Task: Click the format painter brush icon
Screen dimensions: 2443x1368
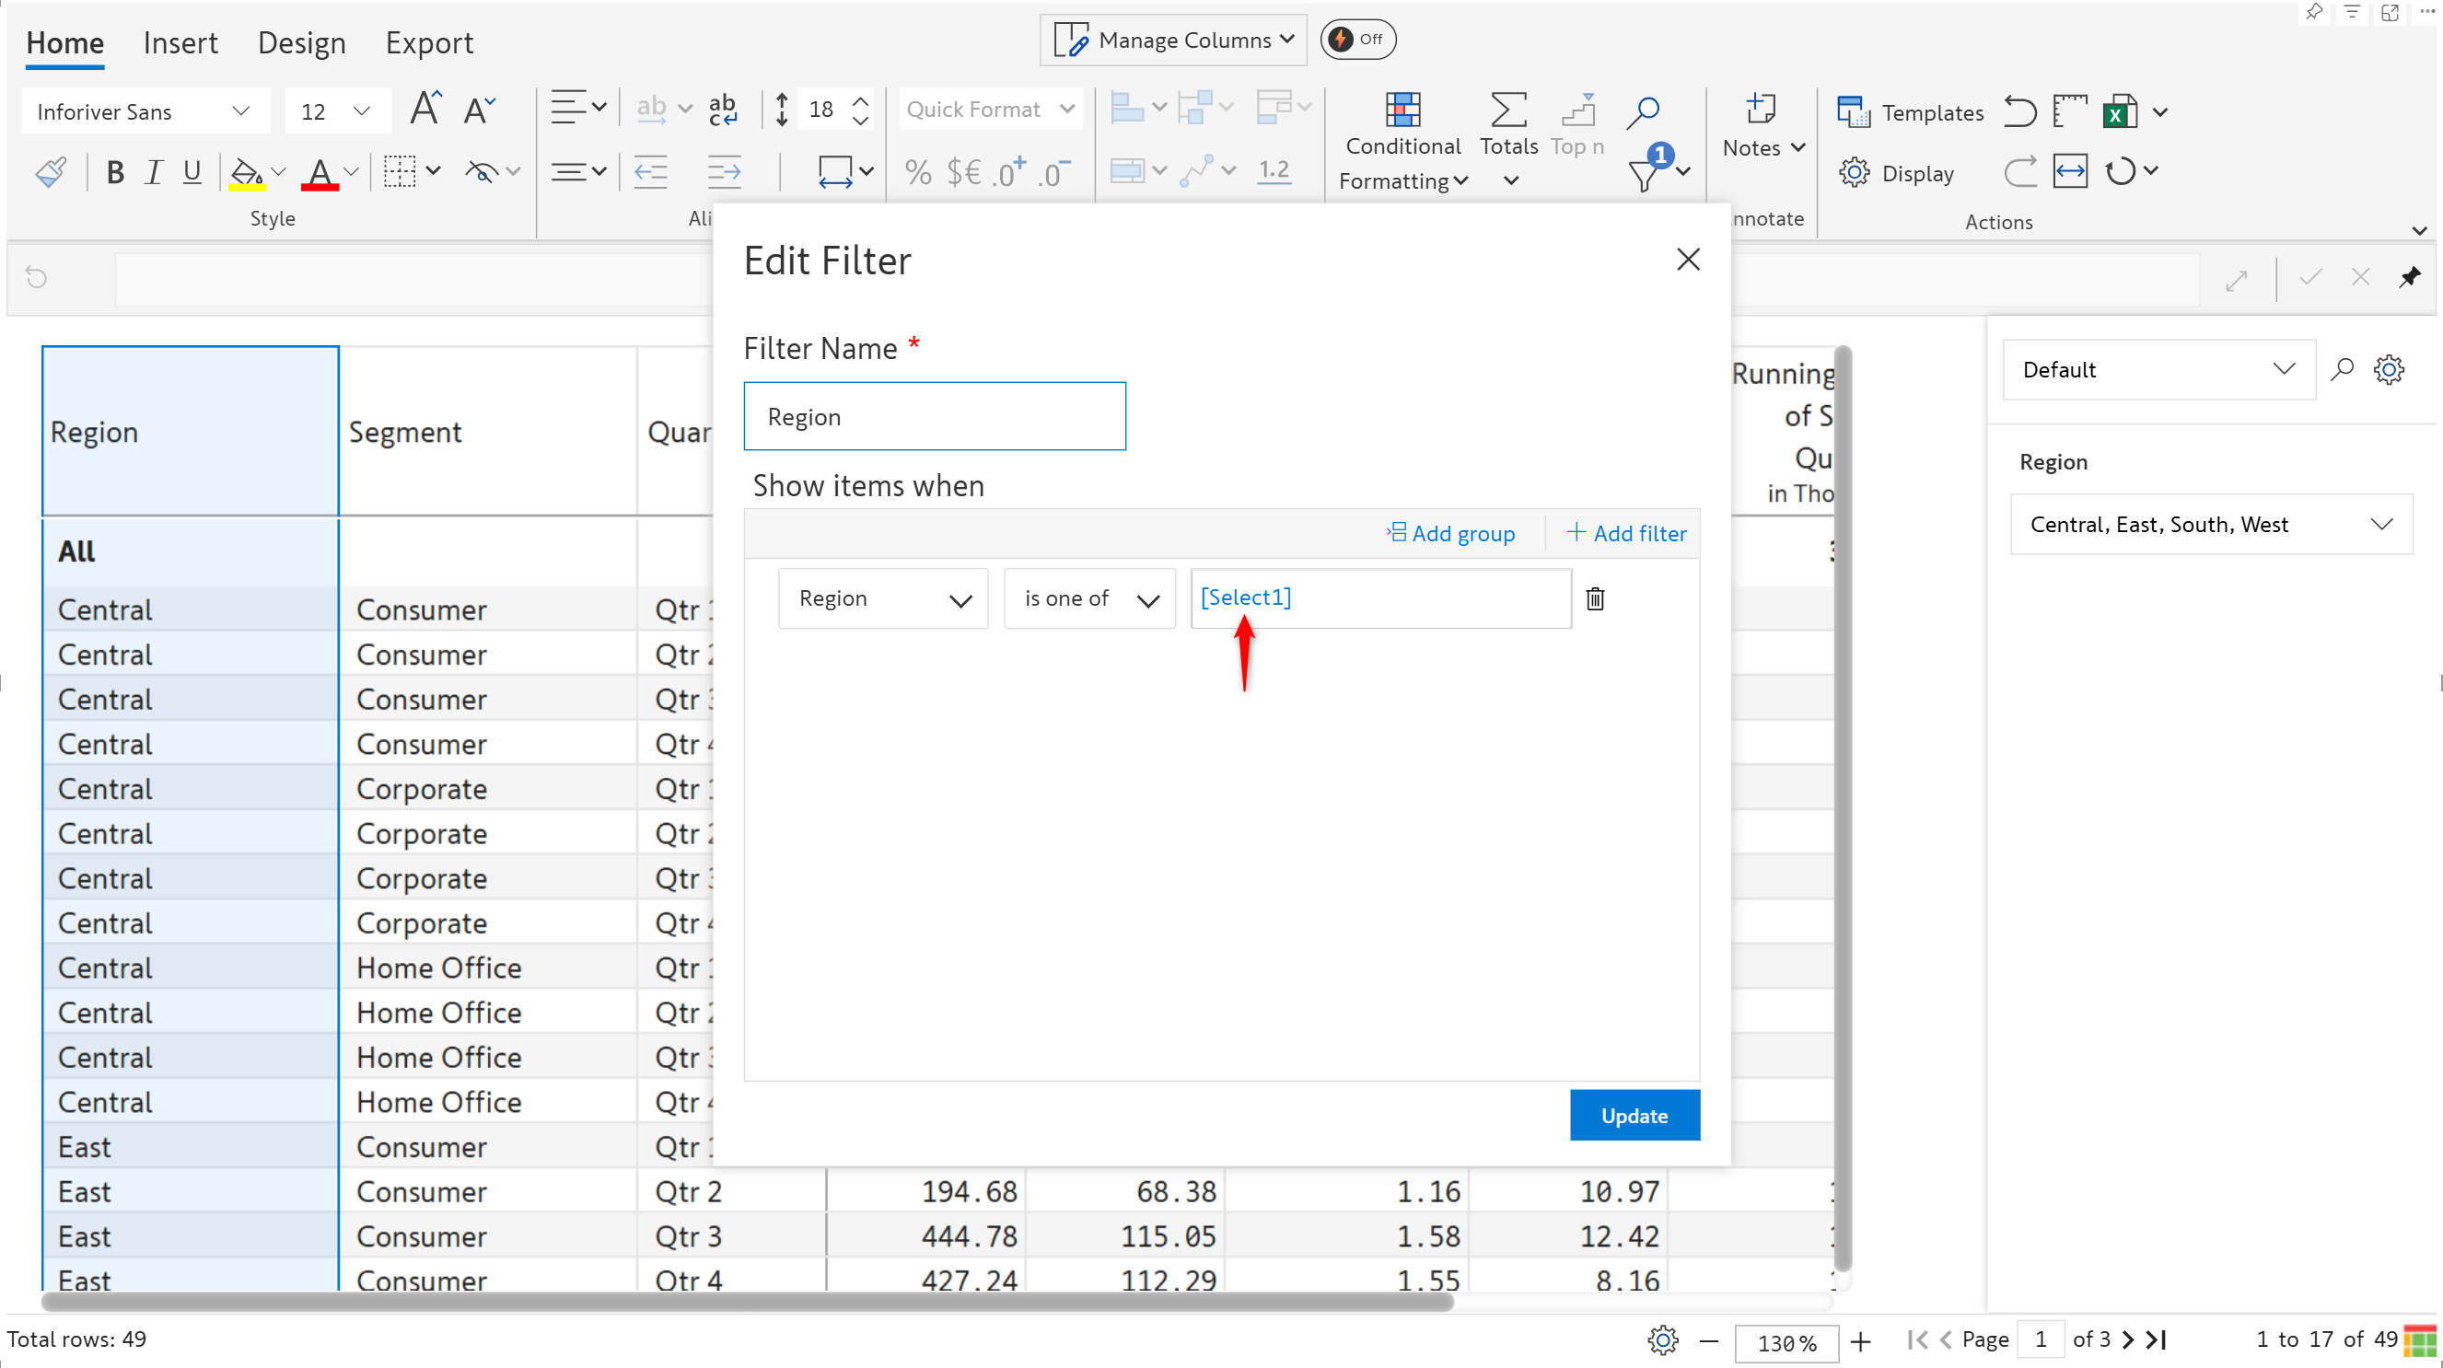Action: (x=52, y=171)
